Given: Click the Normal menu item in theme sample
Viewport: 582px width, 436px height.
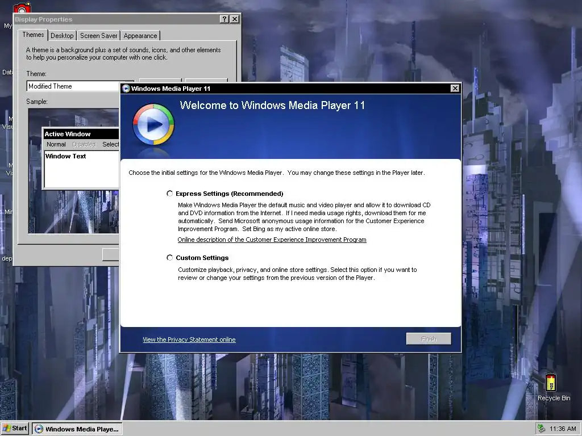Looking at the screenshot, I should [56, 144].
